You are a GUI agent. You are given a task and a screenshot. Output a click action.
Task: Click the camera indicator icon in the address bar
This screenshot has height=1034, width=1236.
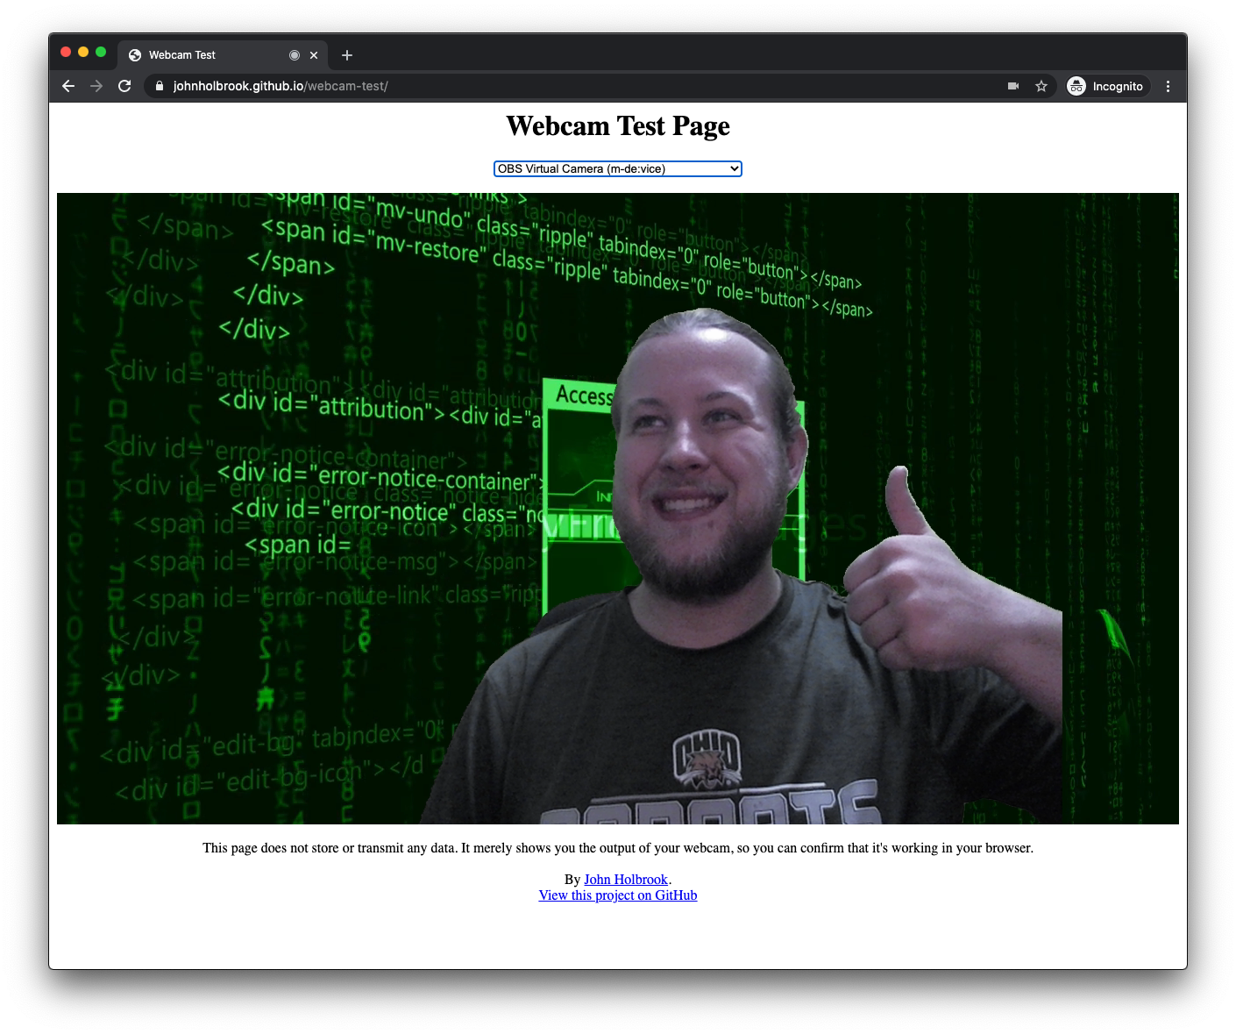coord(1012,86)
